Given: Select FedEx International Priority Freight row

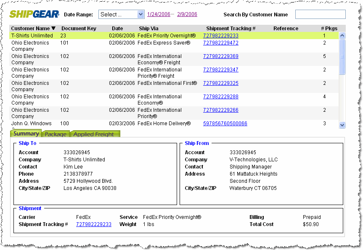Looking at the screenshot, I should coord(174,73).
